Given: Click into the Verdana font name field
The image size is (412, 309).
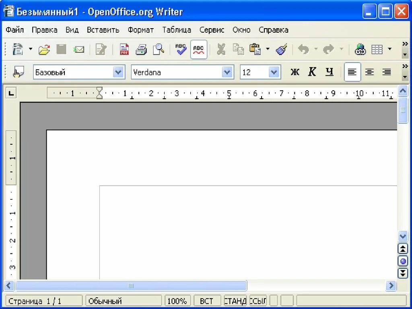Looking at the screenshot, I should pos(177,72).
